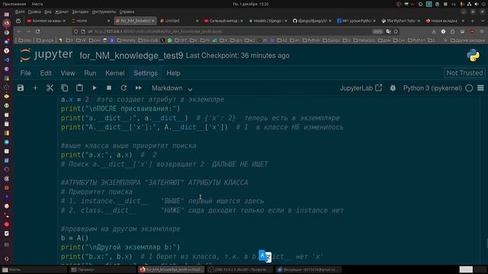Open the Jupyter Help menu
Viewport: 488px width, 274px height.
click(x=173, y=73)
